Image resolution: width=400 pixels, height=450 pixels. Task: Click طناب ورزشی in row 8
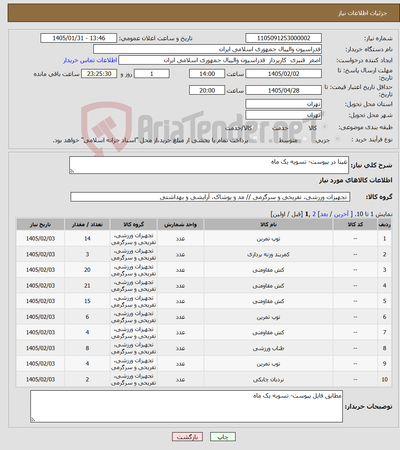[268, 348]
